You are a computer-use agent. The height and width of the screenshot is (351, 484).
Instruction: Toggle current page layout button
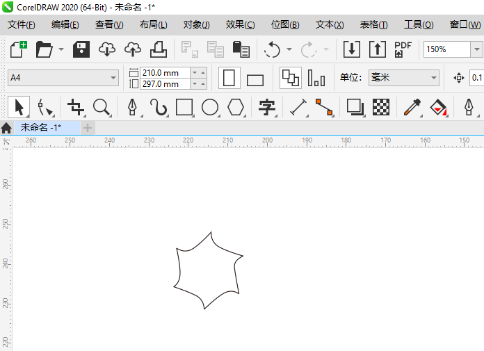pos(316,78)
